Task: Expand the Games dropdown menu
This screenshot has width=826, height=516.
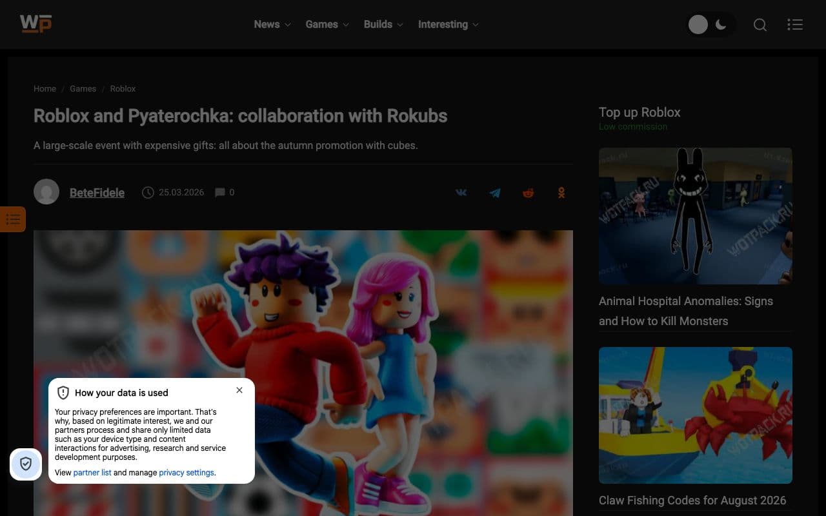Action: 327,25
